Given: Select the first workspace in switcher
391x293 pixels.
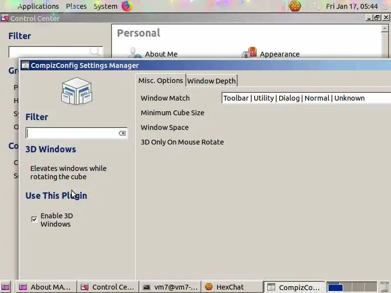Looking at the screenshot, I should point(335,287).
